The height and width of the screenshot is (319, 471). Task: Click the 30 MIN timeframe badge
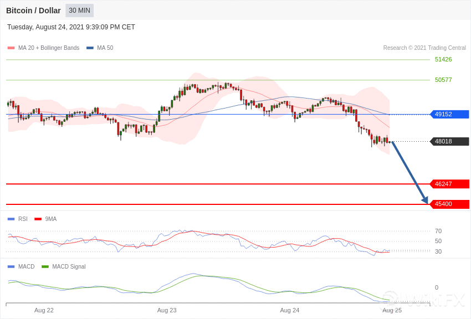[x=79, y=11]
